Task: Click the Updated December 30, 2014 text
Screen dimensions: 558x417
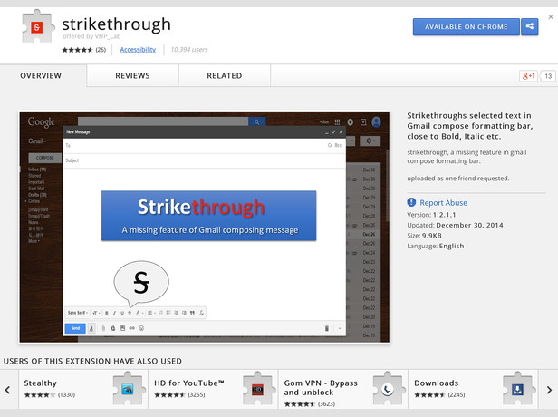Action: (455, 225)
